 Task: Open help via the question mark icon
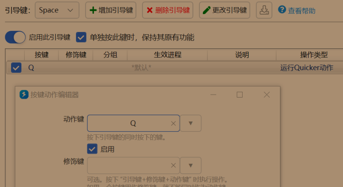[x=282, y=9]
